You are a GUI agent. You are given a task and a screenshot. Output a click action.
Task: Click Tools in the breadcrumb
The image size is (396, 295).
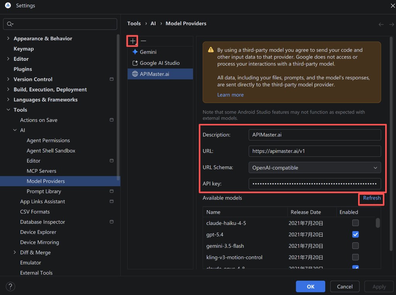134,24
